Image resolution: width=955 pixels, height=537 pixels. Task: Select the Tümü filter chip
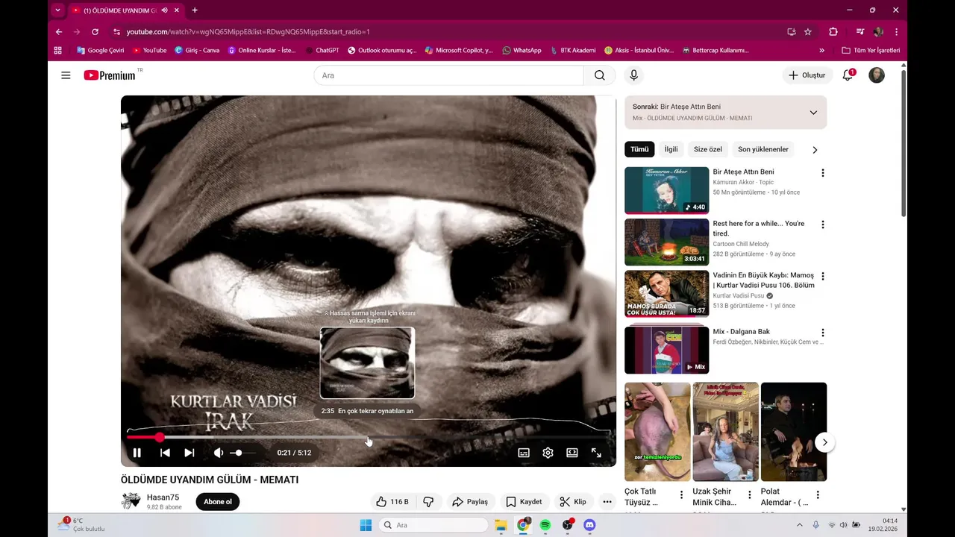click(x=639, y=149)
